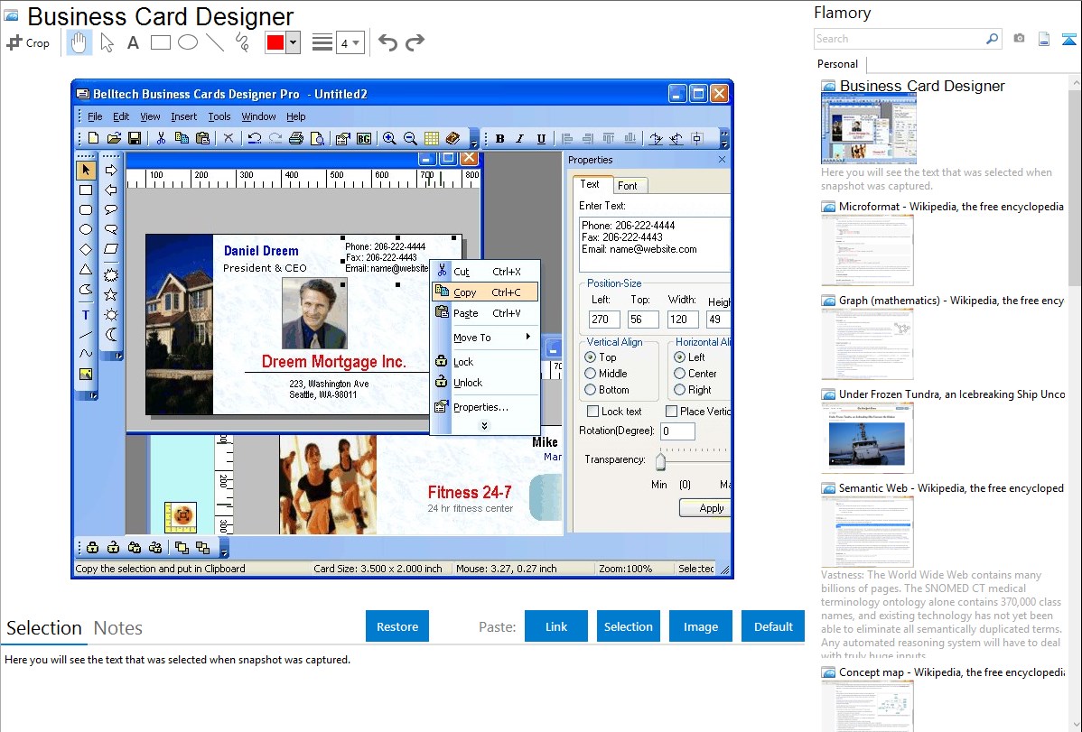Select Right horizontal align radio button

click(x=680, y=390)
